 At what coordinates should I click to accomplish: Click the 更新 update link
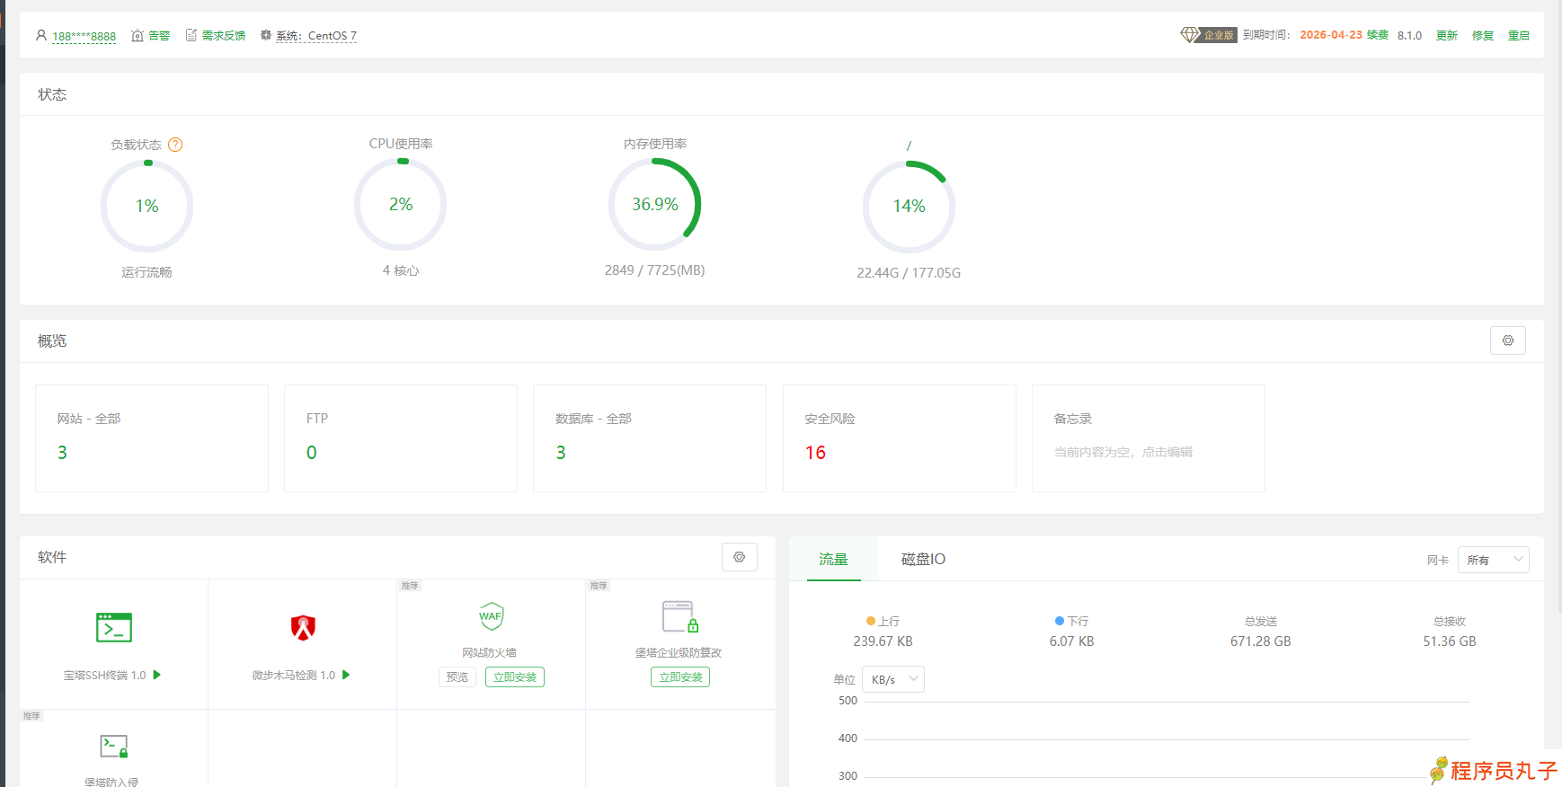[1447, 36]
